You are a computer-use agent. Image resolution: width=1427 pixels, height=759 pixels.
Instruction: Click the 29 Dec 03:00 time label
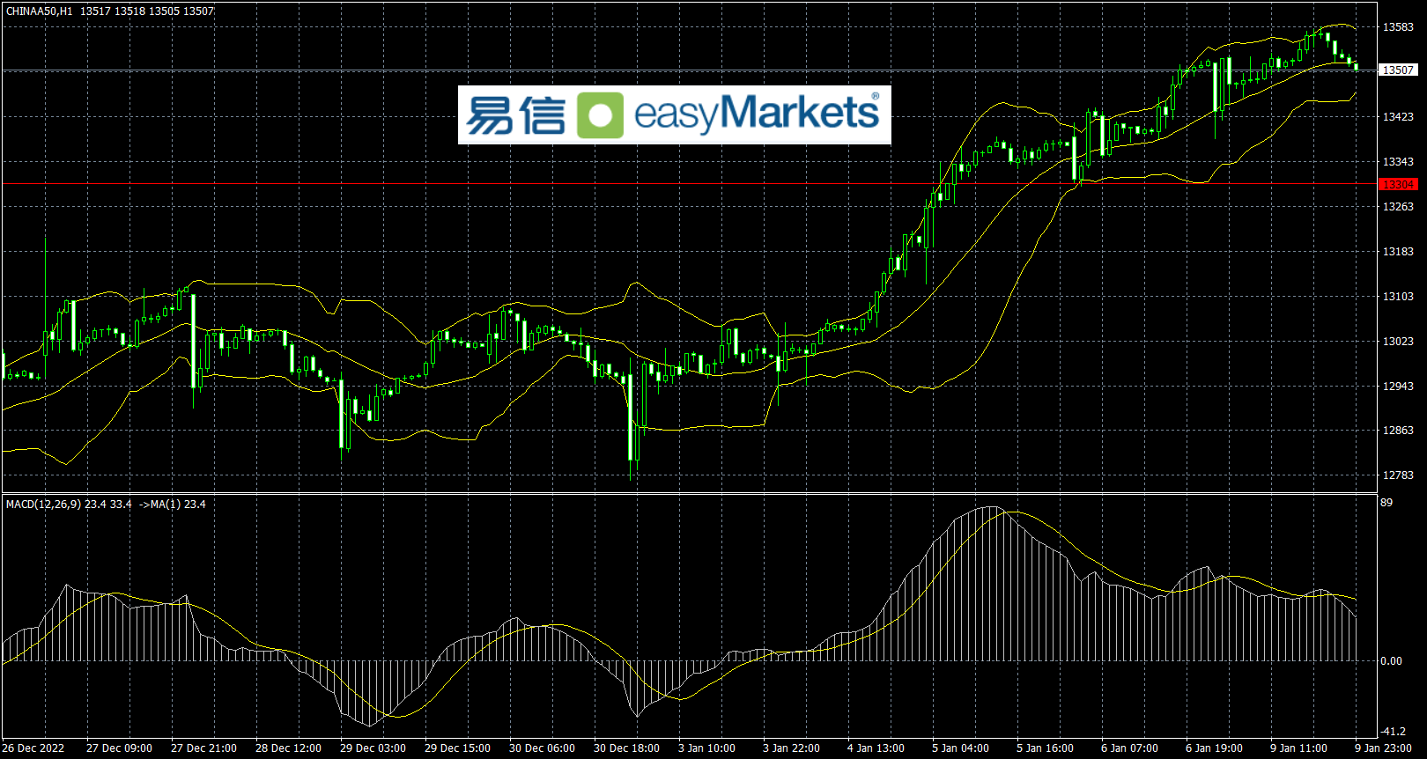pos(373,748)
